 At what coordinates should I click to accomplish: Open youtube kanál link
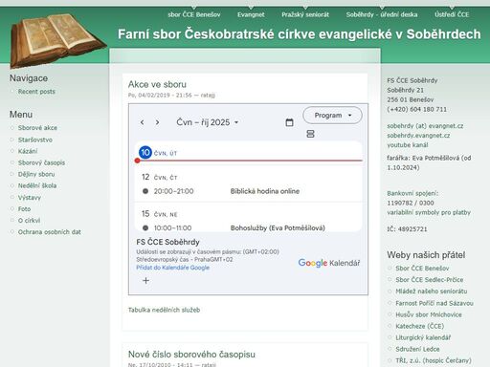pyautogui.click(x=408, y=145)
